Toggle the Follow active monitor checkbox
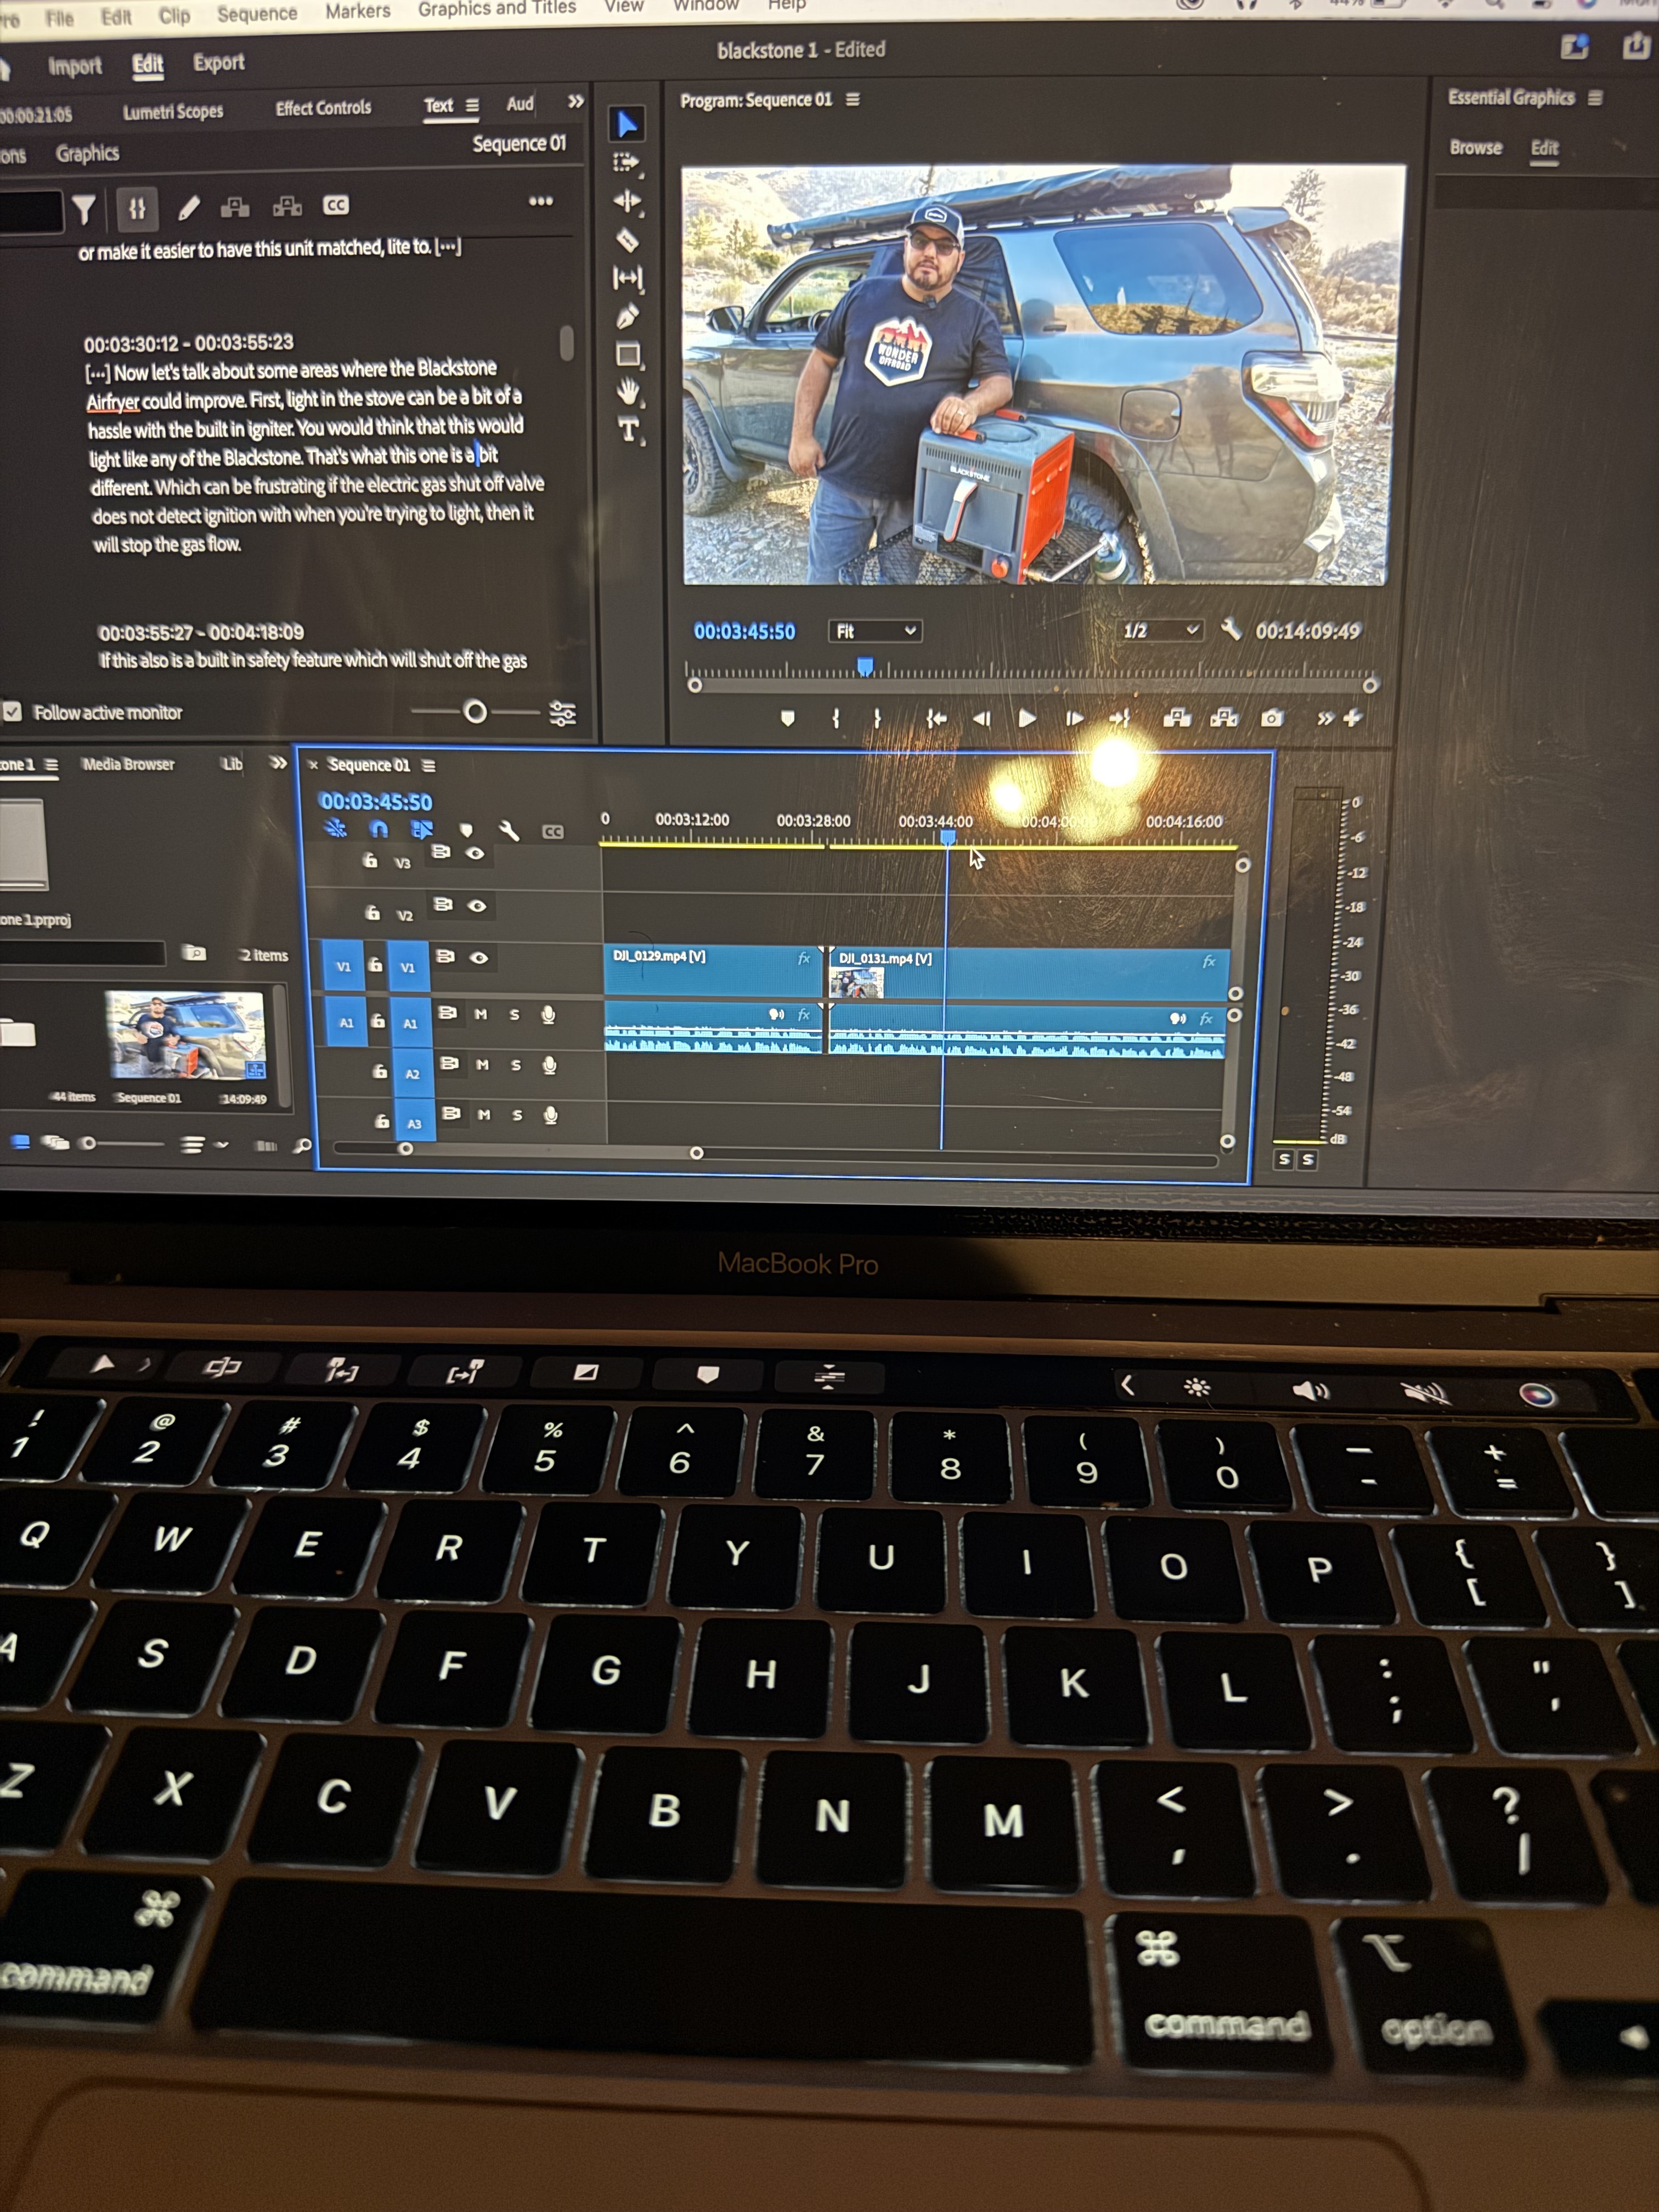 pyautogui.click(x=12, y=712)
